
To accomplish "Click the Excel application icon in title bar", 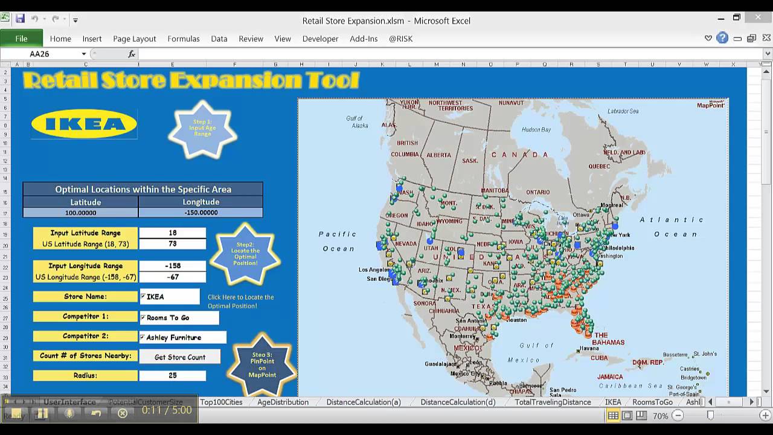I will tap(5, 19).
